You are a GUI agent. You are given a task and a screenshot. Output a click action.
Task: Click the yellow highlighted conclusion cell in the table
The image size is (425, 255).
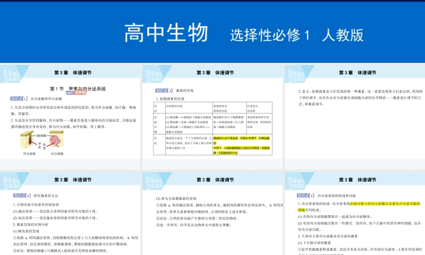(x=242, y=145)
